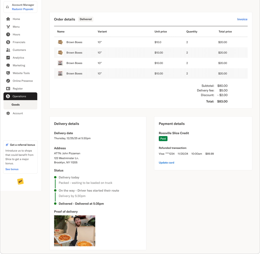
Task: Go to Analytics section
Action: click(x=18, y=58)
